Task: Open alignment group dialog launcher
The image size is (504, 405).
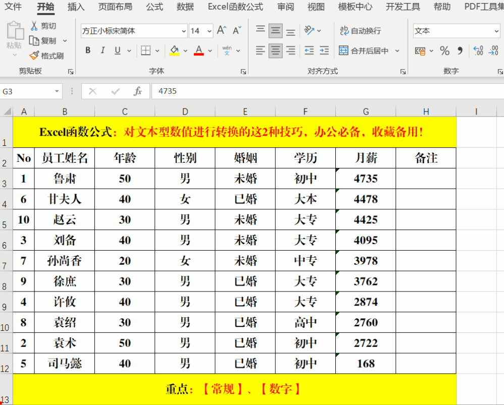Action: [403, 72]
